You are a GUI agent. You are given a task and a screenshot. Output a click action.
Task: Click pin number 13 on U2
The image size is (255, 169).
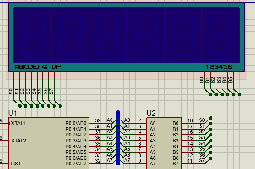click(190, 149)
